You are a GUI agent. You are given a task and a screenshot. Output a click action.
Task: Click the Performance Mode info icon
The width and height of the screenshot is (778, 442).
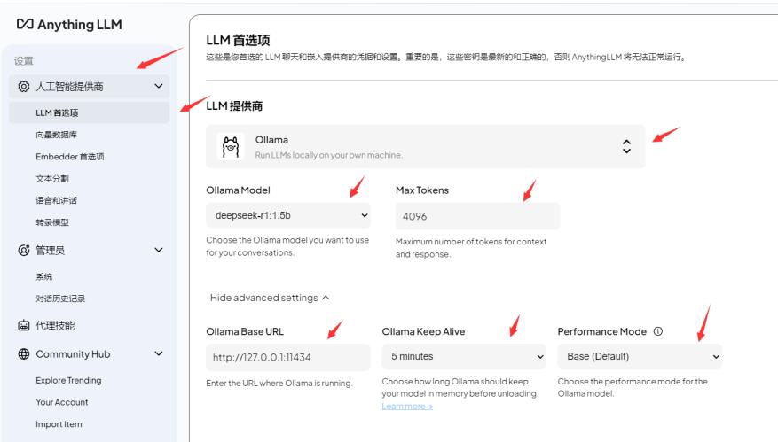tap(658, 331)
